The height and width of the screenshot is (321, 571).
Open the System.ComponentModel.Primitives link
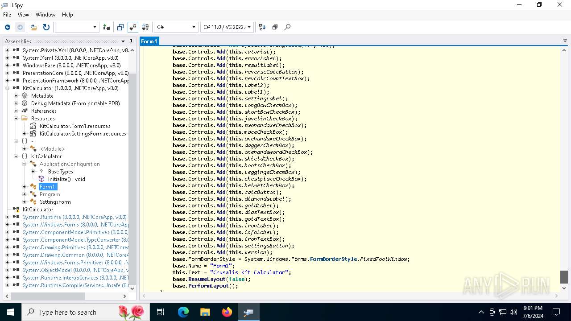(75, 232)
